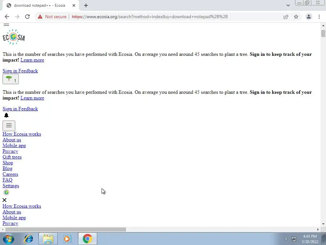Click the Chrome back arrow button

pos(7,17)
